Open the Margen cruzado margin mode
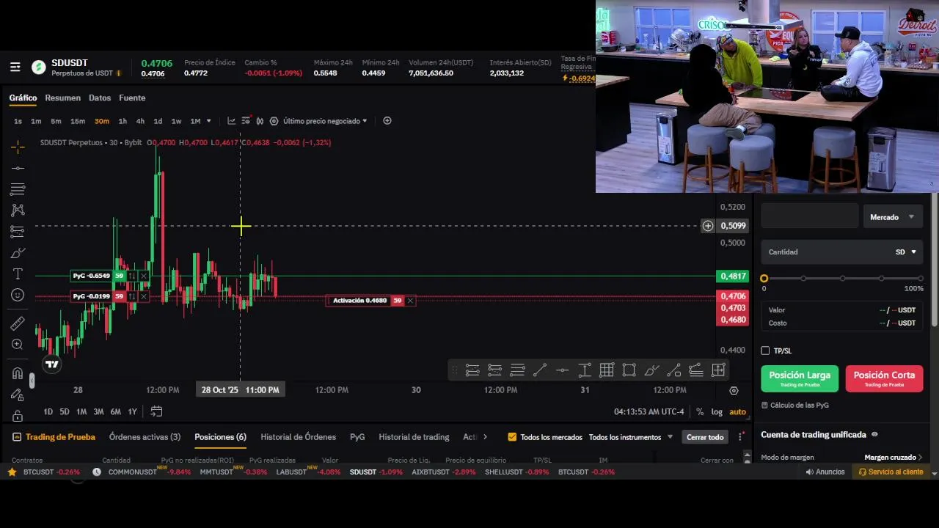 894,458
